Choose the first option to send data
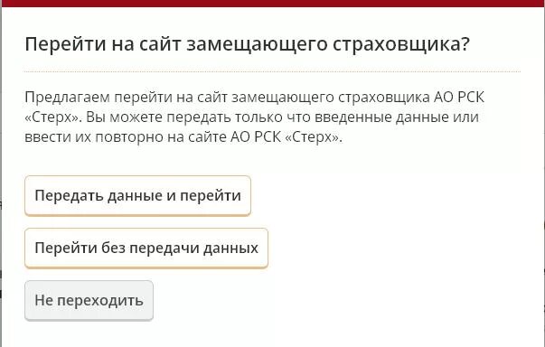Screen dimensions: 545x347 click(137, 195)
